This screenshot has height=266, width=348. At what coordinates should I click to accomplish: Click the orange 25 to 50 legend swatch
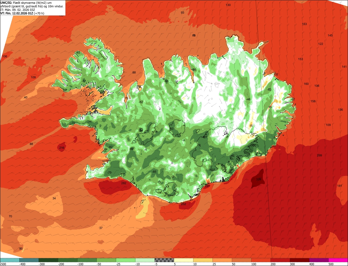[222, 260]
